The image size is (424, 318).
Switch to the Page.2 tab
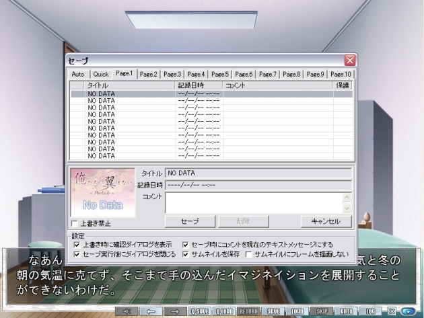149,74
